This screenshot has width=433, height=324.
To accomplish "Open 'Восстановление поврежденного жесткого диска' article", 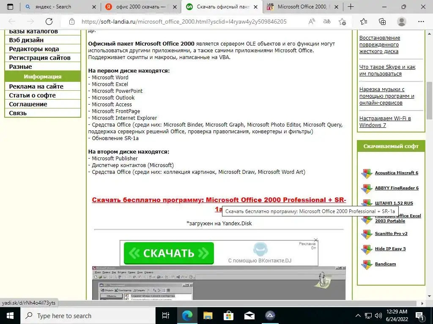I will [x=380, y=44].
